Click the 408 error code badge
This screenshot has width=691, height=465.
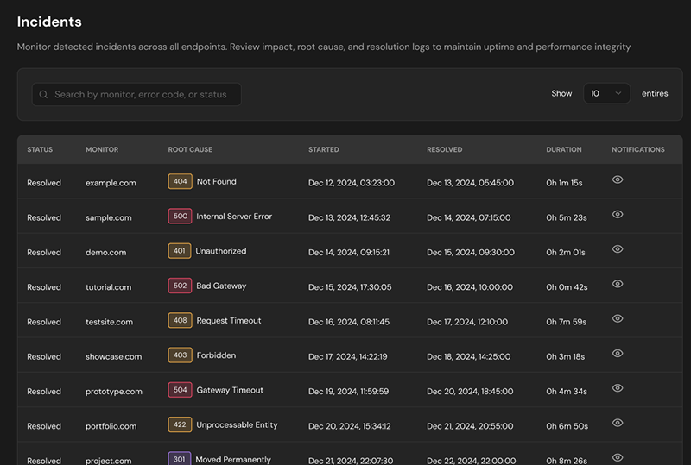(180, 321)
